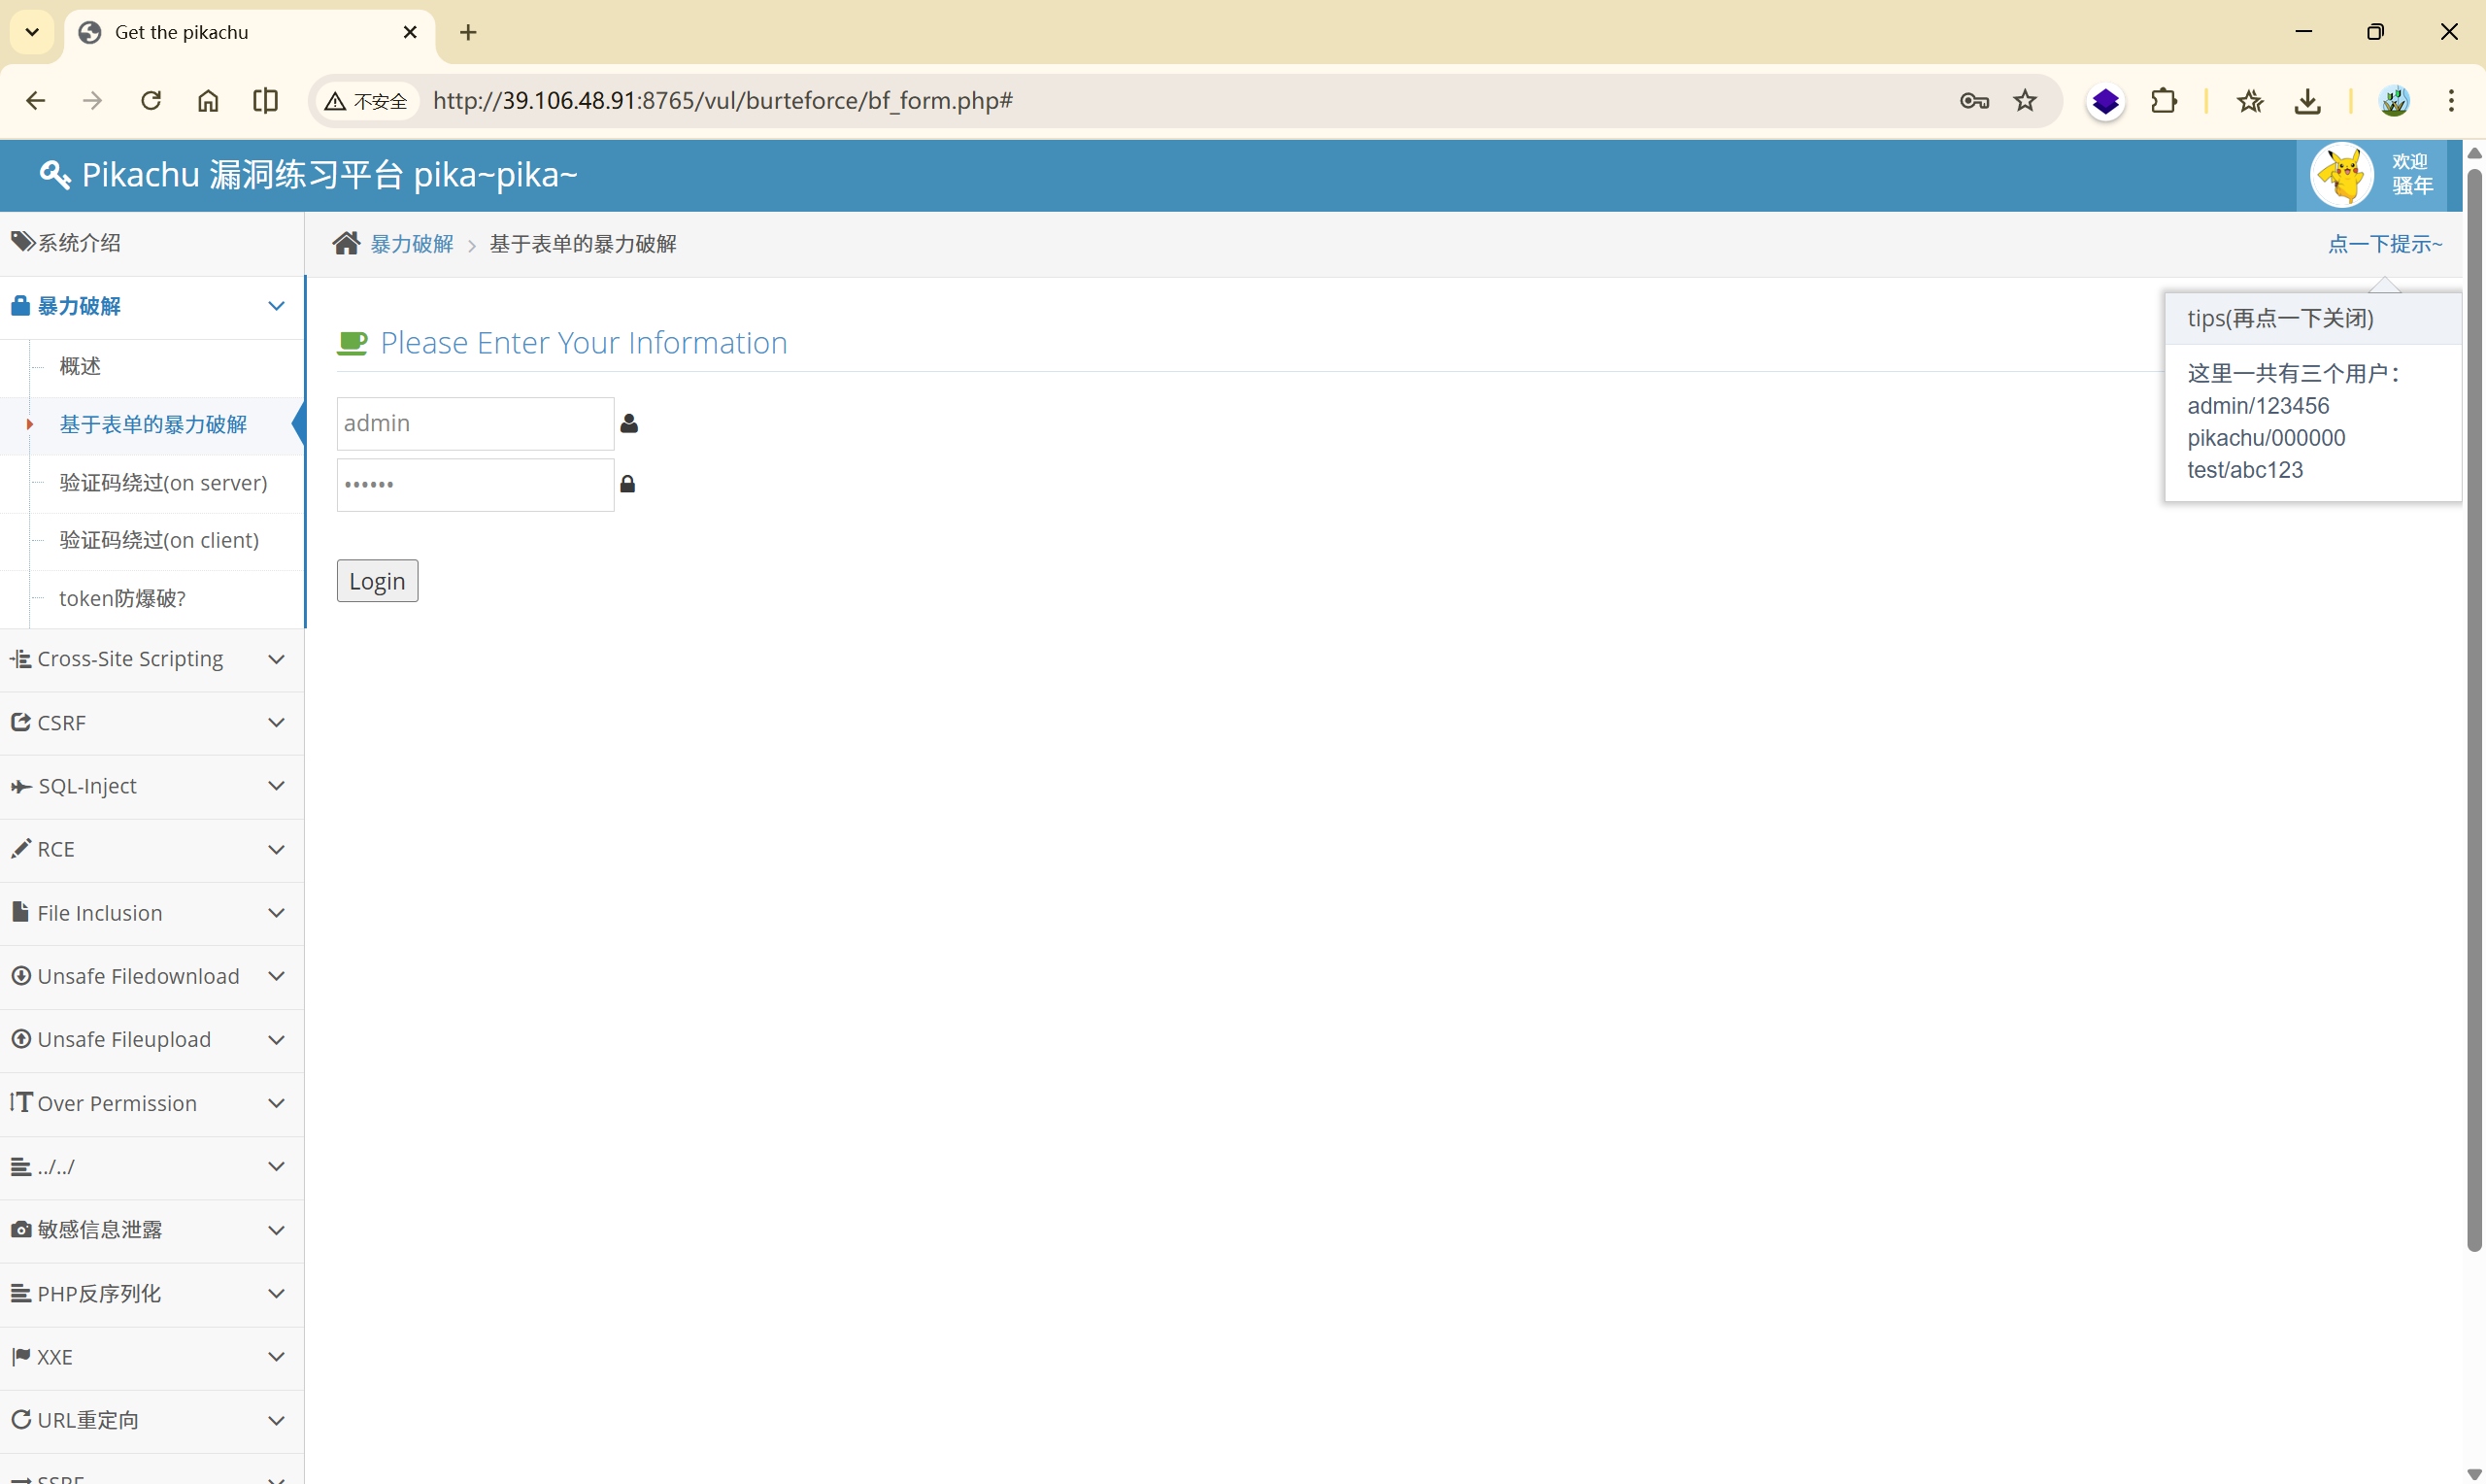Bookmark page with star icon in address bar

click(2024, 101)
